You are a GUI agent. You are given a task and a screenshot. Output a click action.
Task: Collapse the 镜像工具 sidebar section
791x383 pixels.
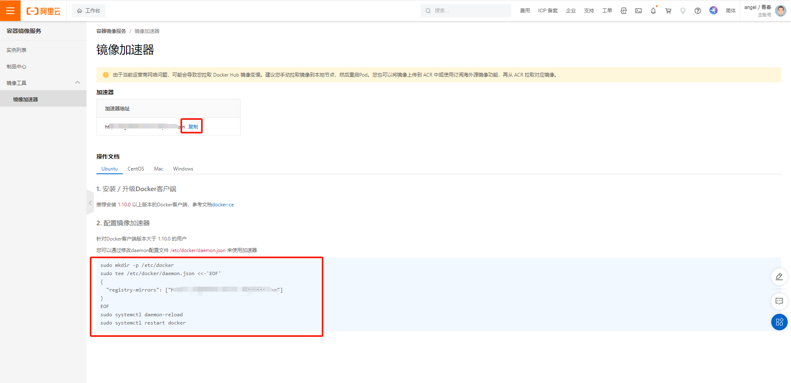point(77,83)
